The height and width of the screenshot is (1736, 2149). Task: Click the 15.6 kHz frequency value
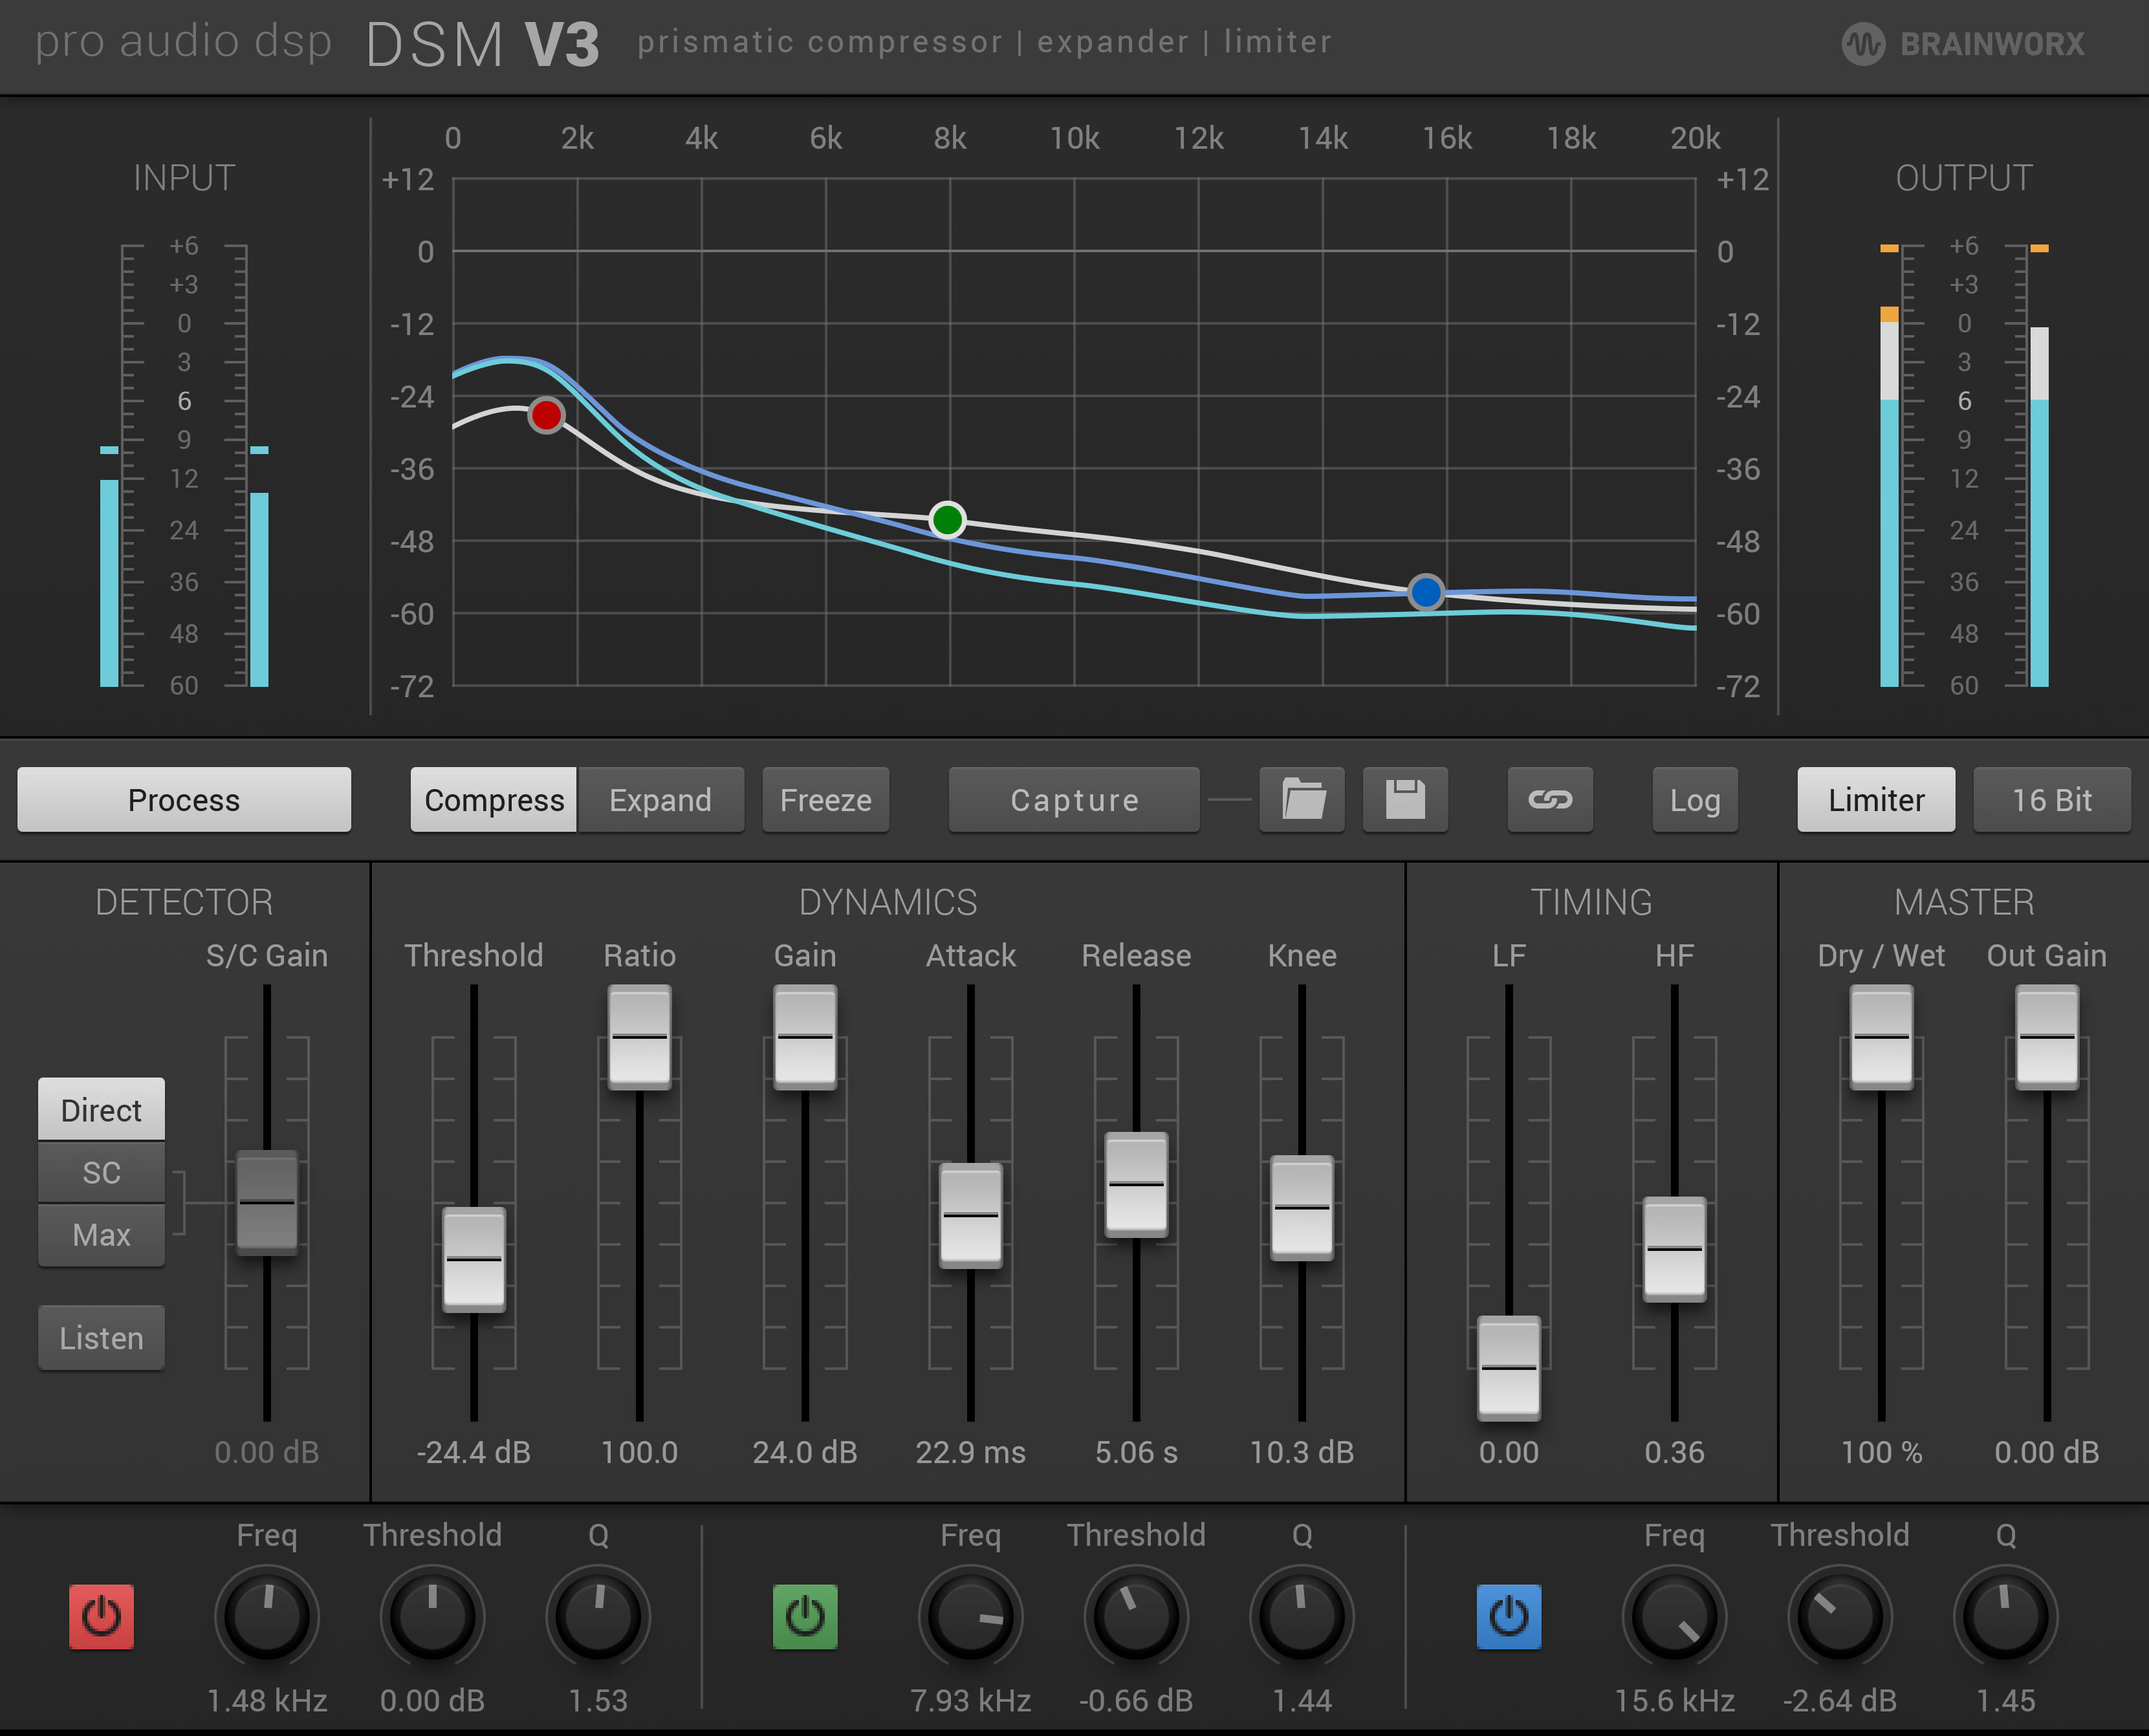point(1675,1700)
